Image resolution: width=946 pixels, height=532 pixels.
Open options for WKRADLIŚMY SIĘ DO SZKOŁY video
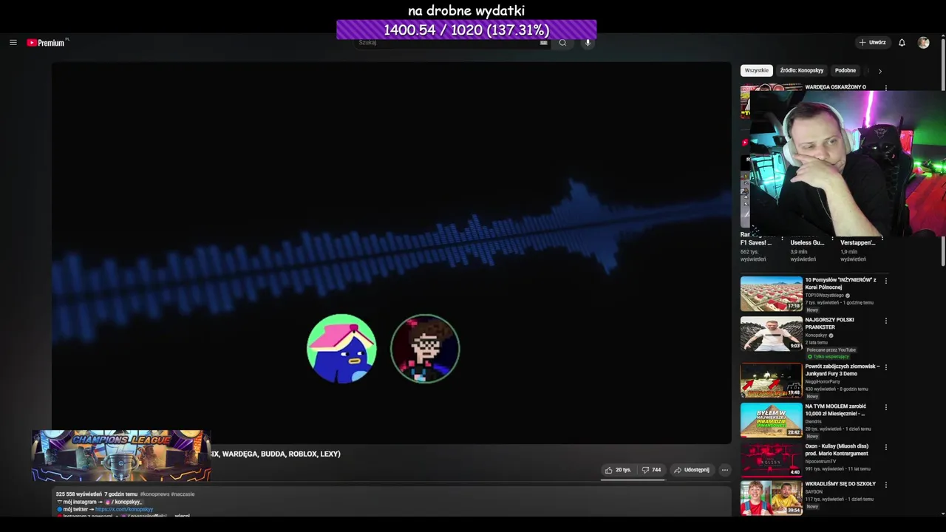(x=886, y=485)
